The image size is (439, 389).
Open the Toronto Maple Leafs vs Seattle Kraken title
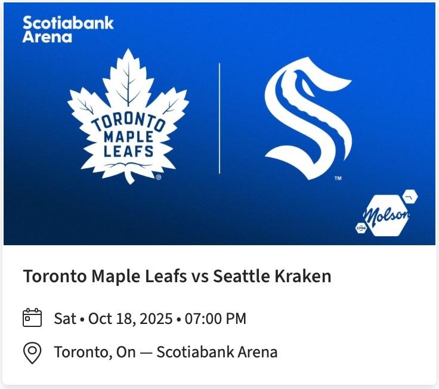tap(177, 276)
